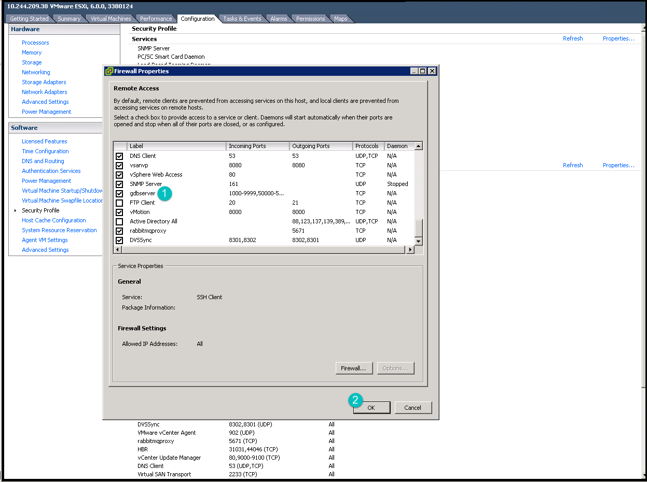Screen dimensions: 647x482
Task: Sort by Protocols column header
Action: click(x=368, y=146)
